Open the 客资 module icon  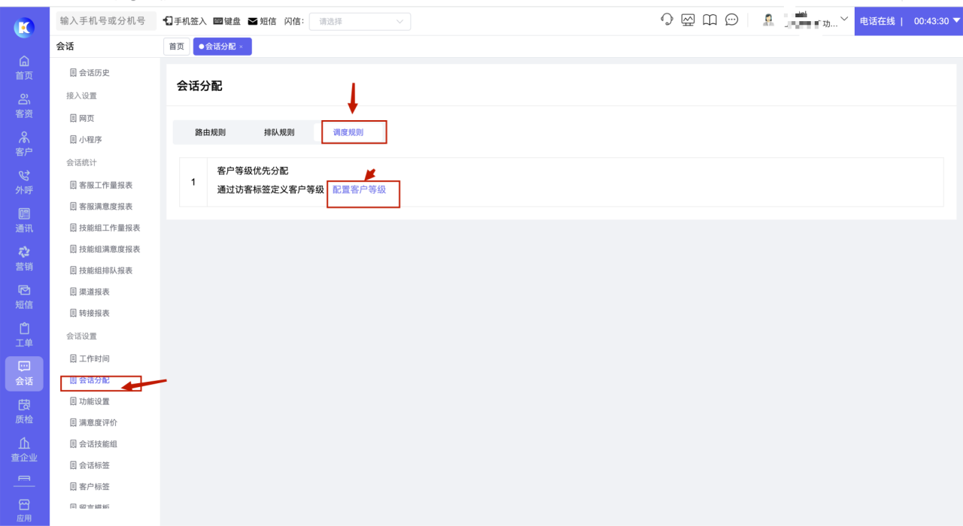tap(24, 106)
